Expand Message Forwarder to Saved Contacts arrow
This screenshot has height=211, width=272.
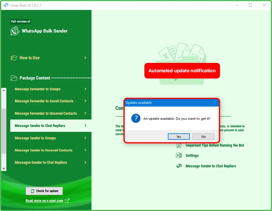pos(85,101)
